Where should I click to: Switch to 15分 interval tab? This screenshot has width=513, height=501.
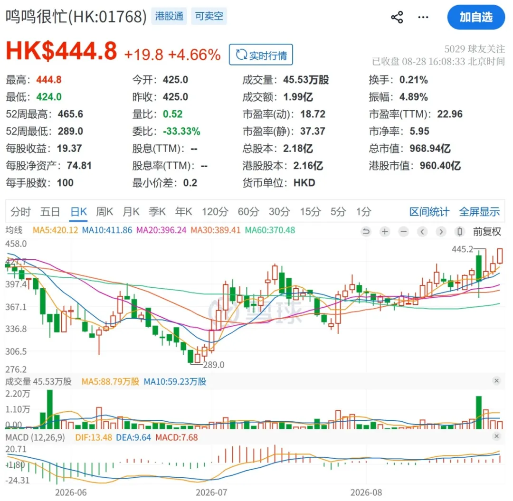coord(310,212)
